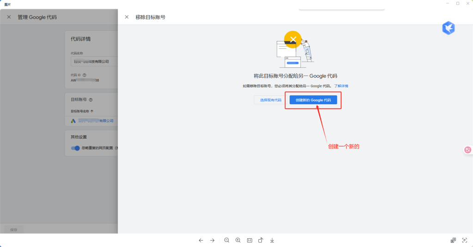Toggle the 忽略重复的网页配置 switch
Screen dimensions: 473x247
click(75, 148)
